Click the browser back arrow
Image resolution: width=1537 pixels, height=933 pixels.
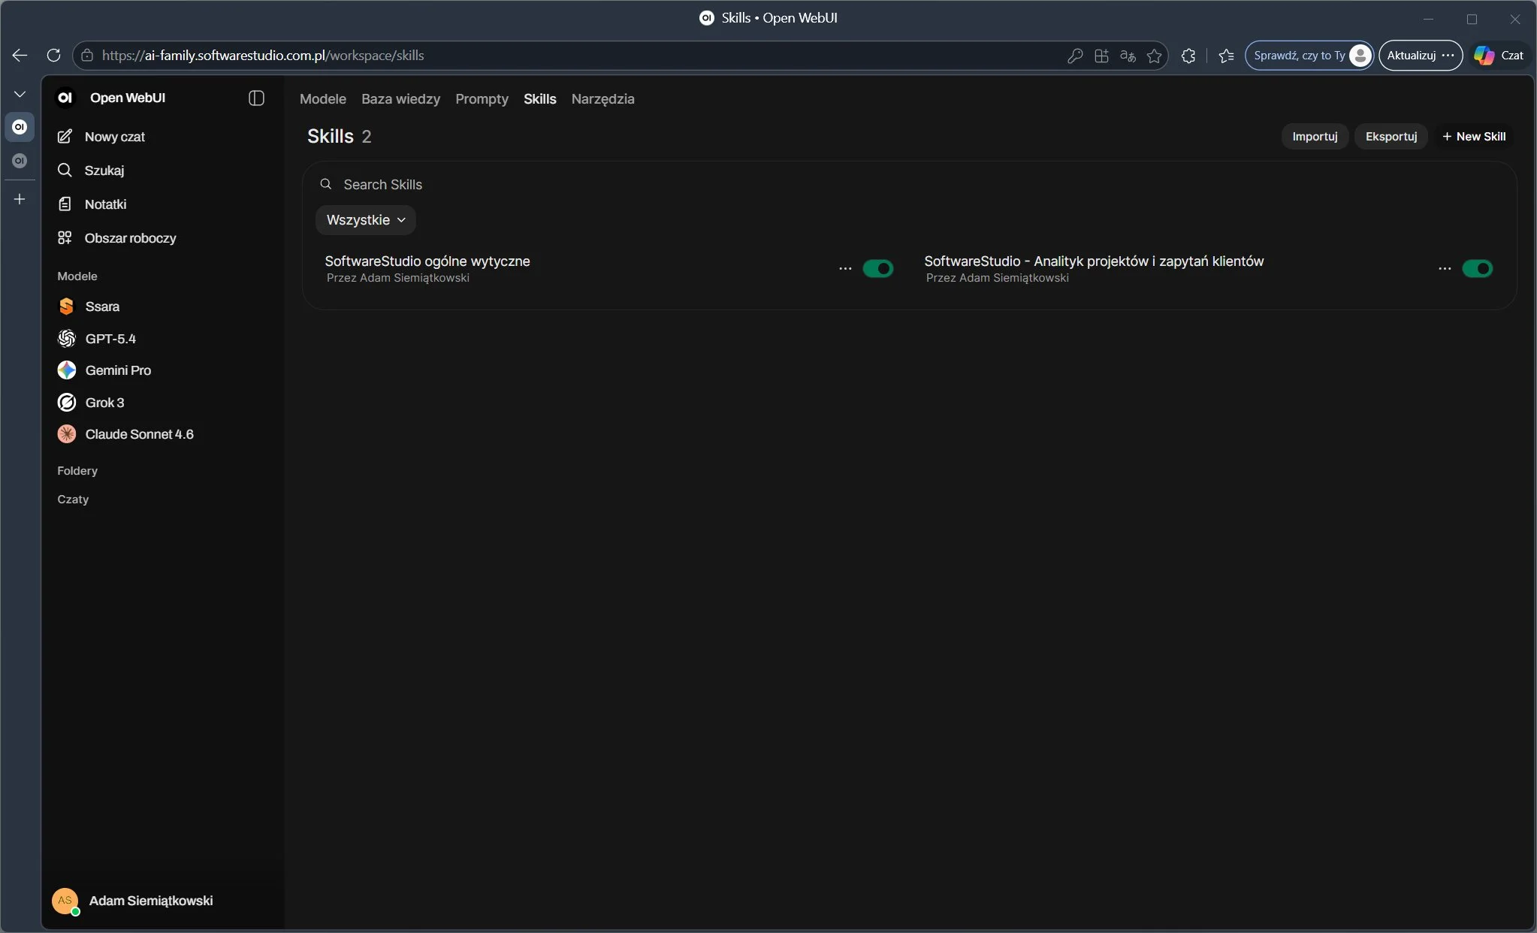[x=20, y=56]
